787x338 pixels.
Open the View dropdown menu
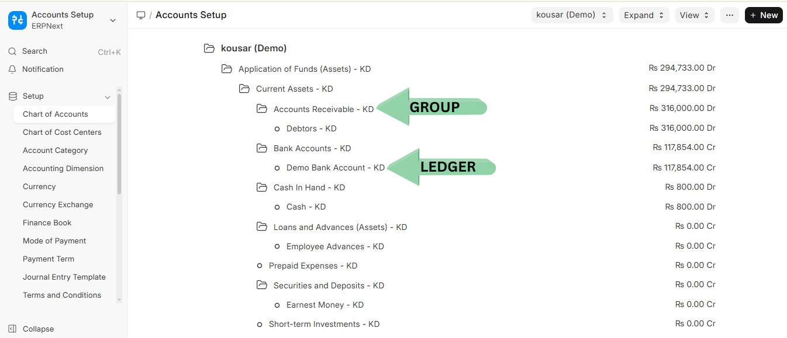coord(694,15)
